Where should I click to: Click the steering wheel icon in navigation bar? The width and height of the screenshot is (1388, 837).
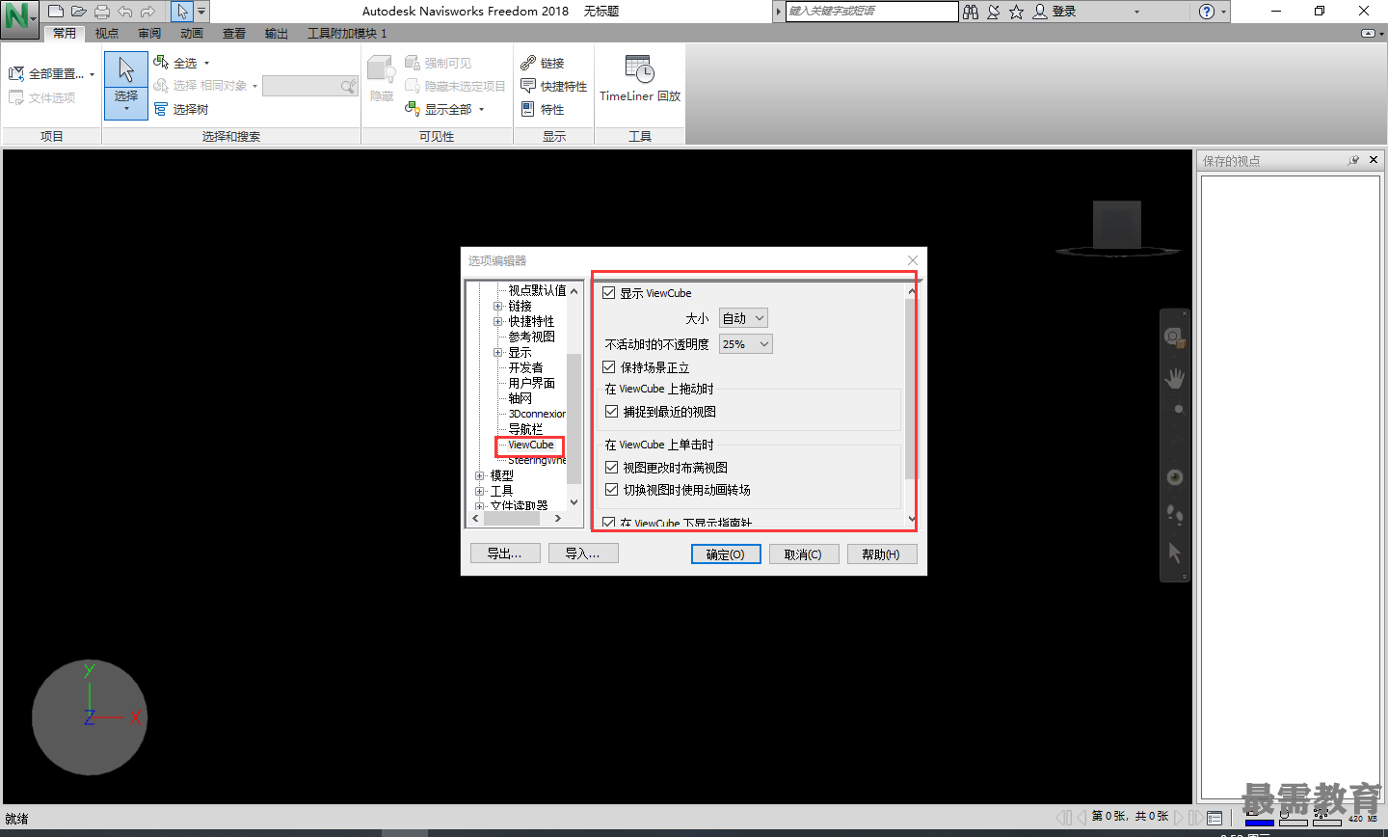1174,337
